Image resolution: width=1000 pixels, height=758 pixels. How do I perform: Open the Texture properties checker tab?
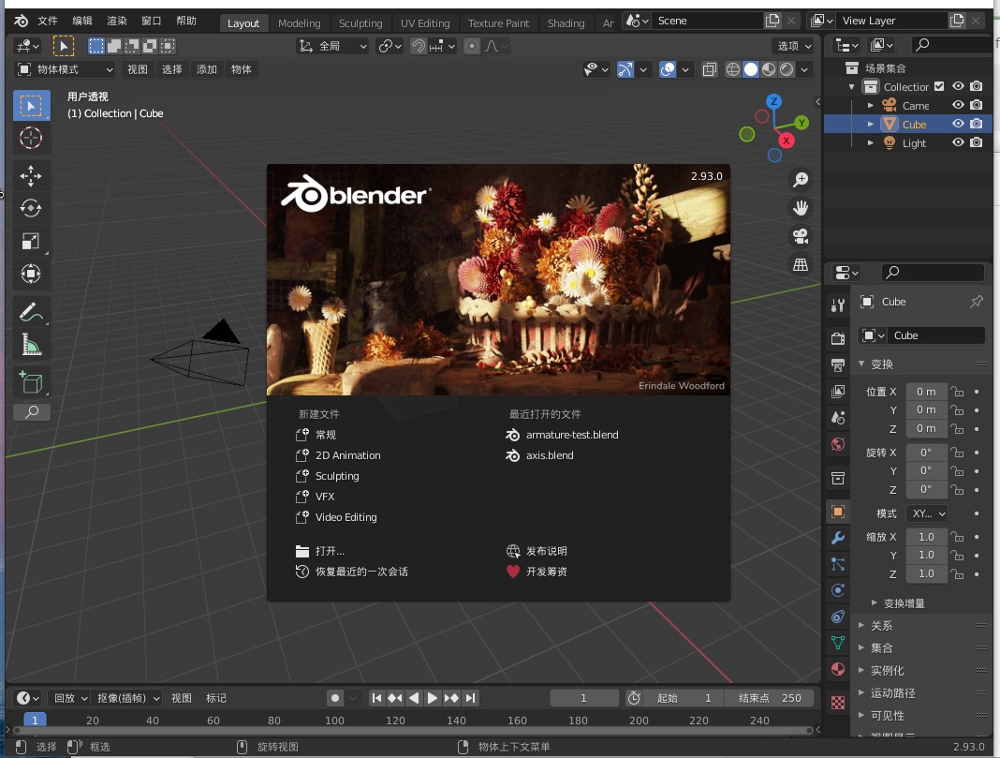click(838, 703)
